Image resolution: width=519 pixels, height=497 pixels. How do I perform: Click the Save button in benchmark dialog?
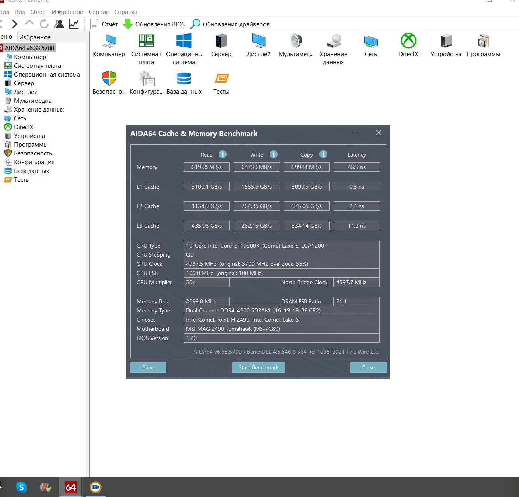pyautogui.click(x=148, y=367)
